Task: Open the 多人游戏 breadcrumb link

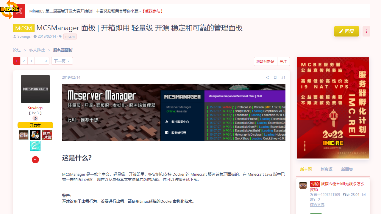Action: (37, 50)
